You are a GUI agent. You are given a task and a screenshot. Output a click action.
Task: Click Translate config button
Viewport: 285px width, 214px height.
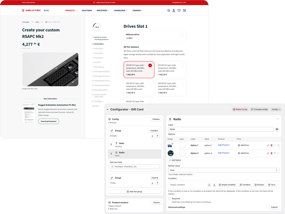[x=259, y=109]
